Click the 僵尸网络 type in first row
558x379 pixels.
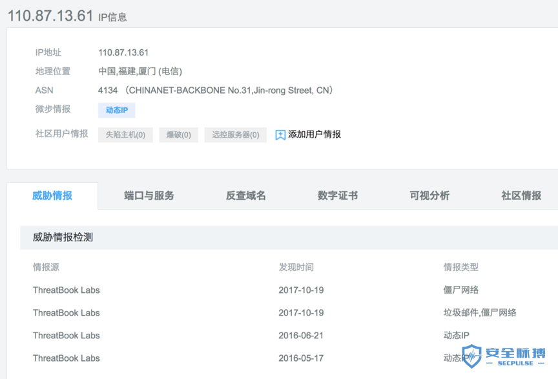pos(461,290)
